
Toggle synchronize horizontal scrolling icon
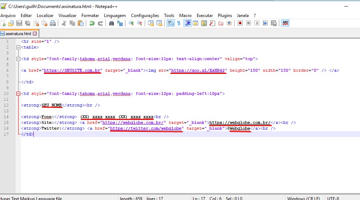[x=159, y=23]
